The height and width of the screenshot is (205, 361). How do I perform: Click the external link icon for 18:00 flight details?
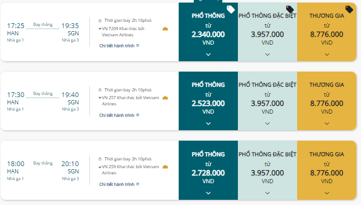(x=138, y=184)
